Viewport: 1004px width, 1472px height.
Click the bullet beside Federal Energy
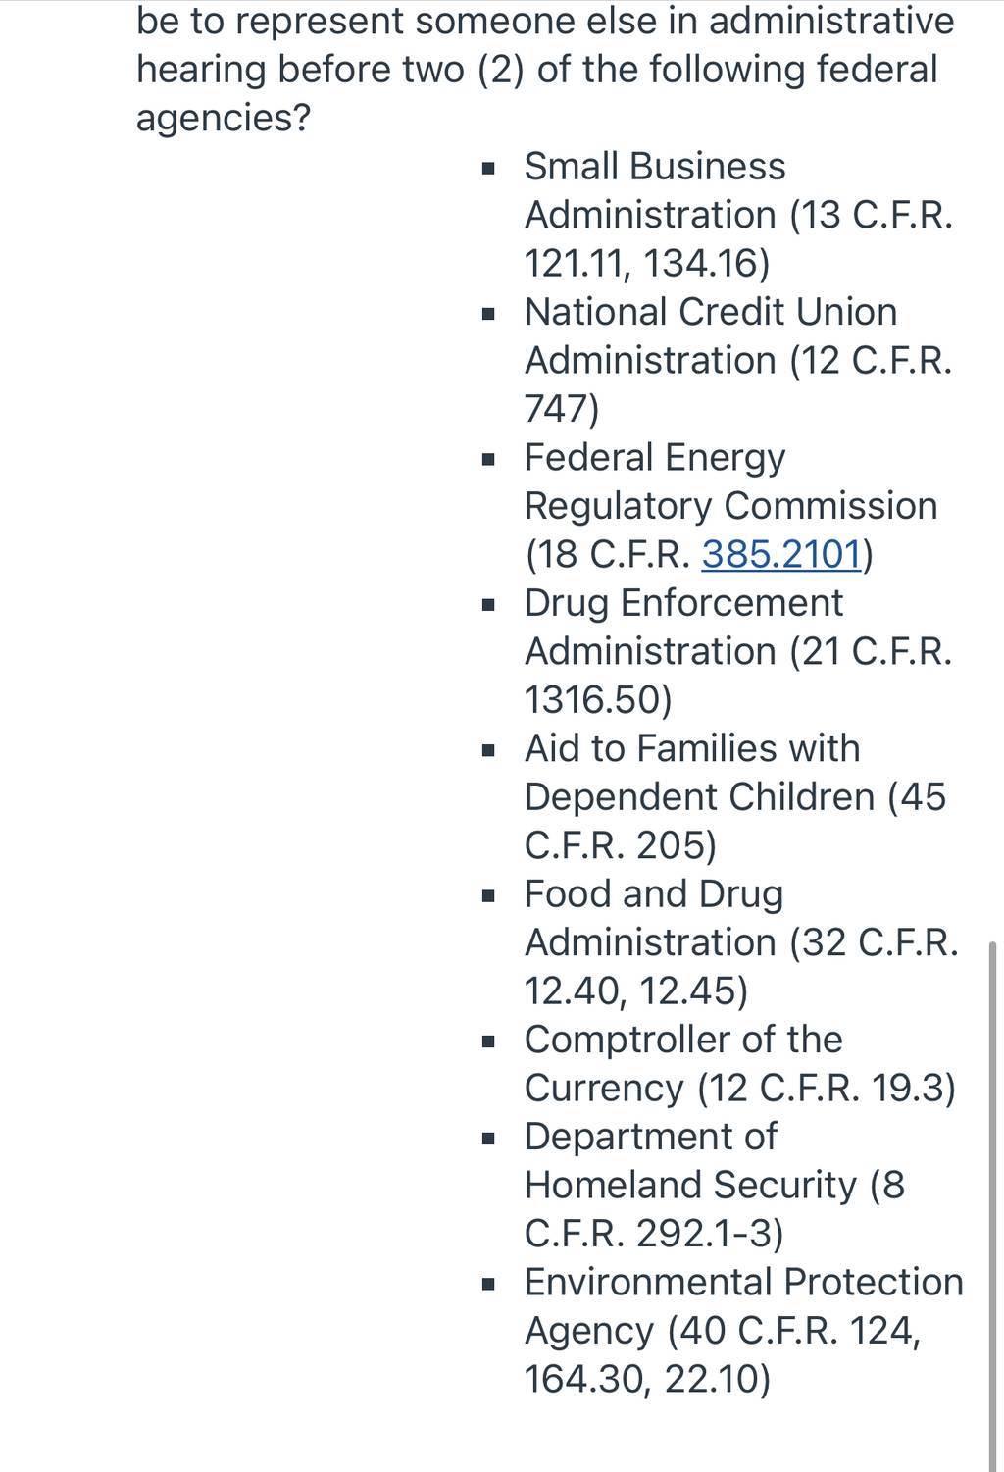488,459
